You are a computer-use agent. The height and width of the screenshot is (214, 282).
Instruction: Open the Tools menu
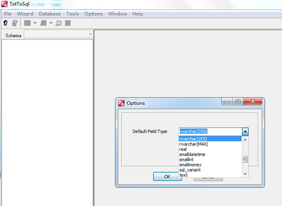click(x=72, y=14)
